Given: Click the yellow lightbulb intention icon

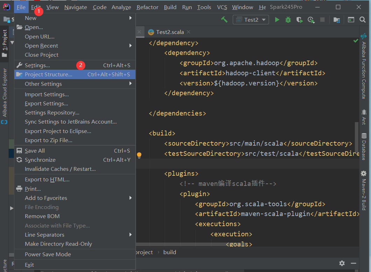Looking at the screenshot, I should (x=139, y=155).
